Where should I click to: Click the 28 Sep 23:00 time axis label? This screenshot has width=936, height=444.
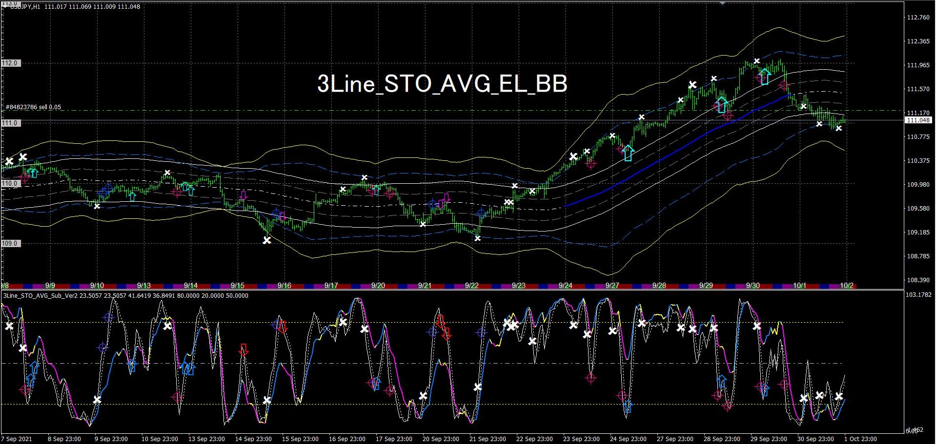[722, 439]
